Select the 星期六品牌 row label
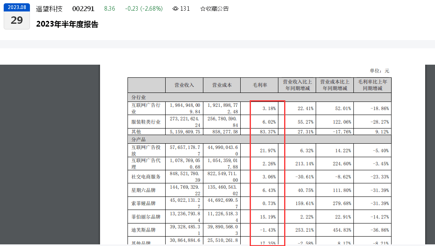The width and height of the screenshot is (435, 246). [x=143, y=190]
